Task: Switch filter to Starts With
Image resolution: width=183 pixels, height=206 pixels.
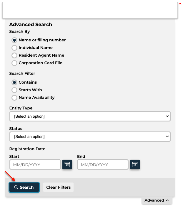Action: click(x=14, y=90)
